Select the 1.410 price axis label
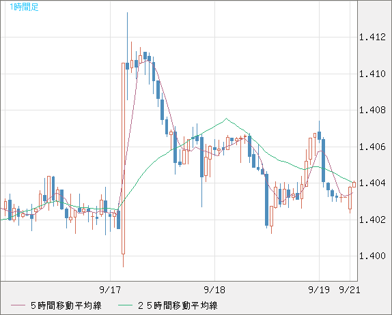 pos(372,74)
